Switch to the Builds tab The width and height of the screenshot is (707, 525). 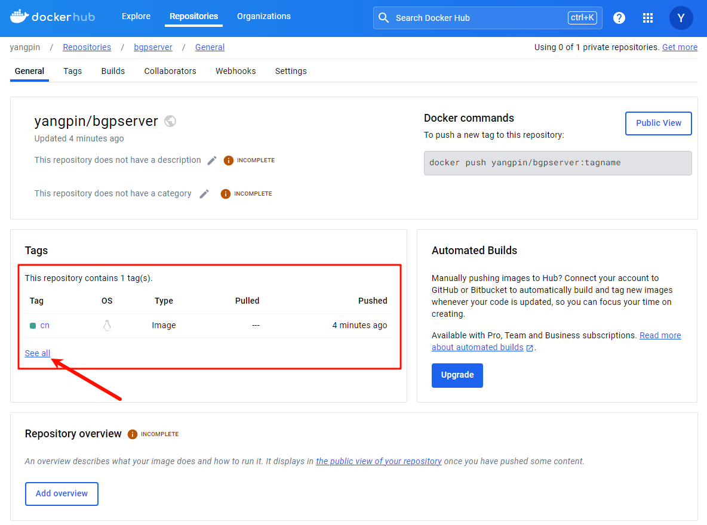[113, 71]
